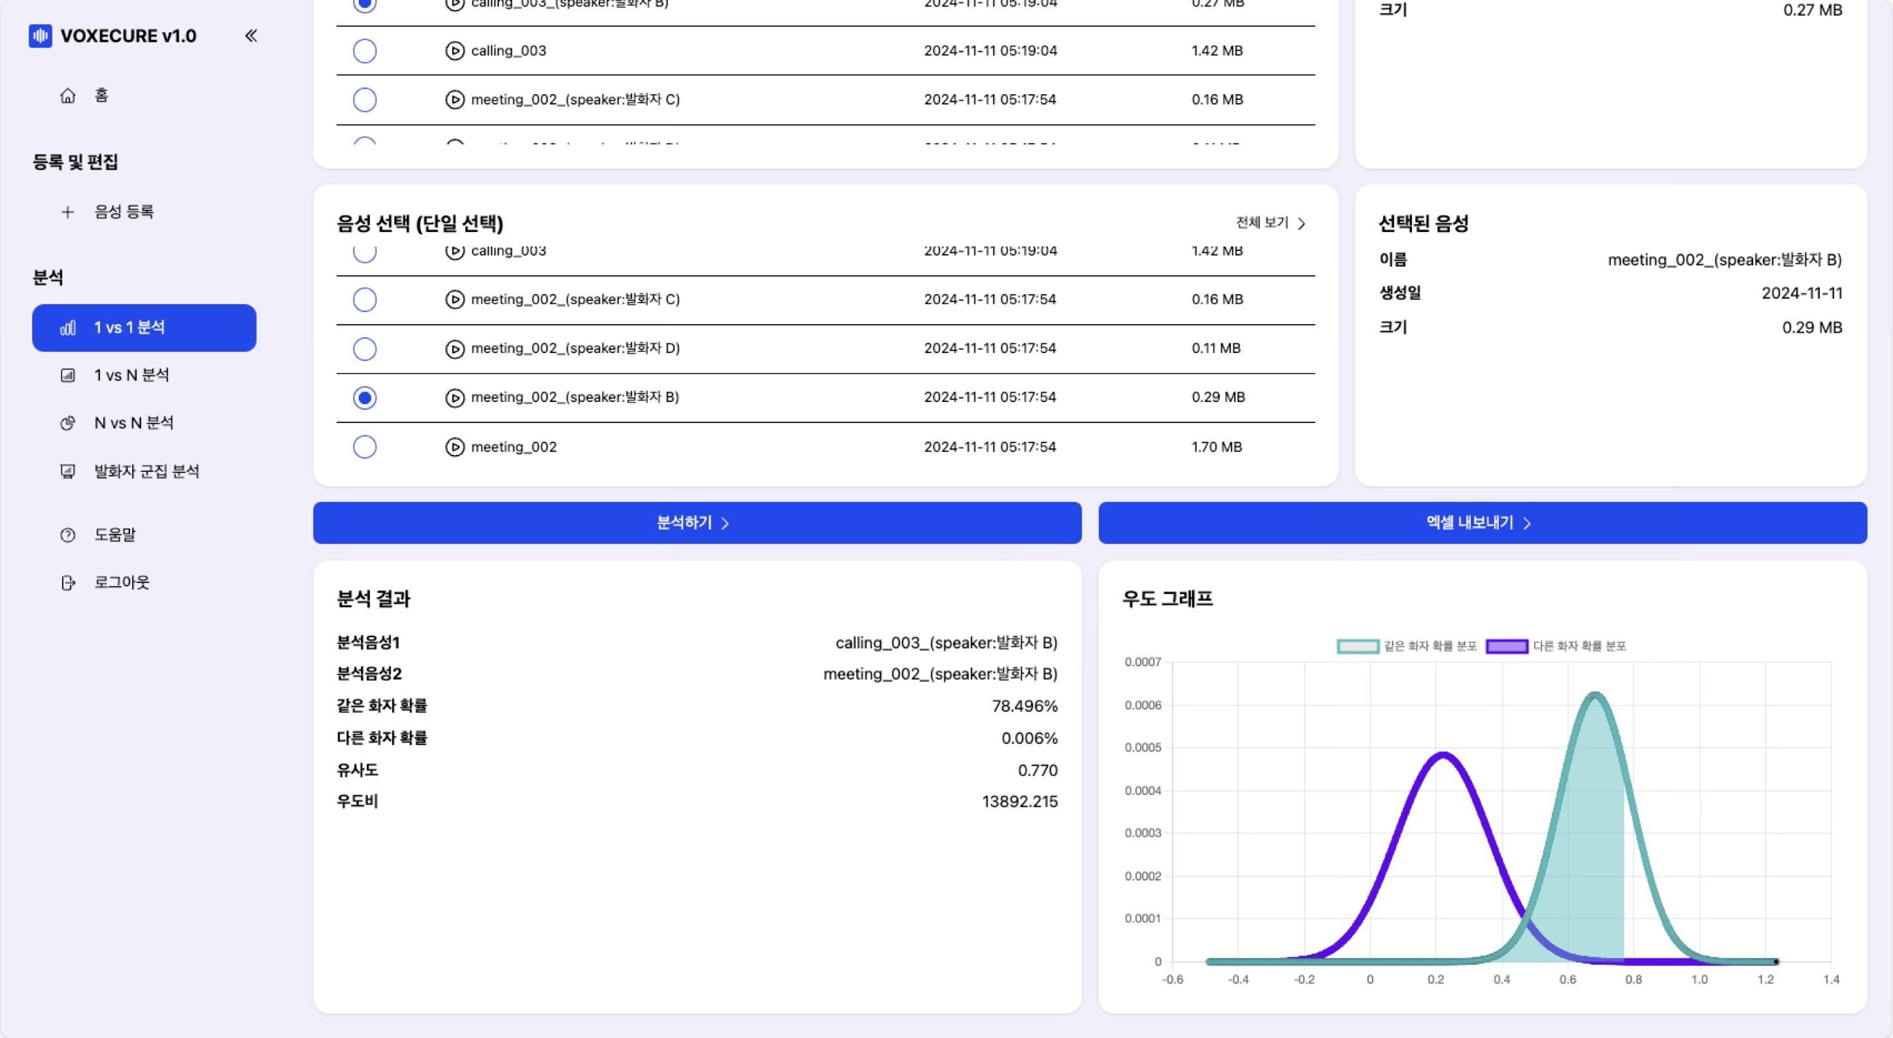Toggle 같은 화자 확률 분포 legend swatch
Image resolution: width=1893 pixels, height=1038 pixels.
pos(1357,646)
